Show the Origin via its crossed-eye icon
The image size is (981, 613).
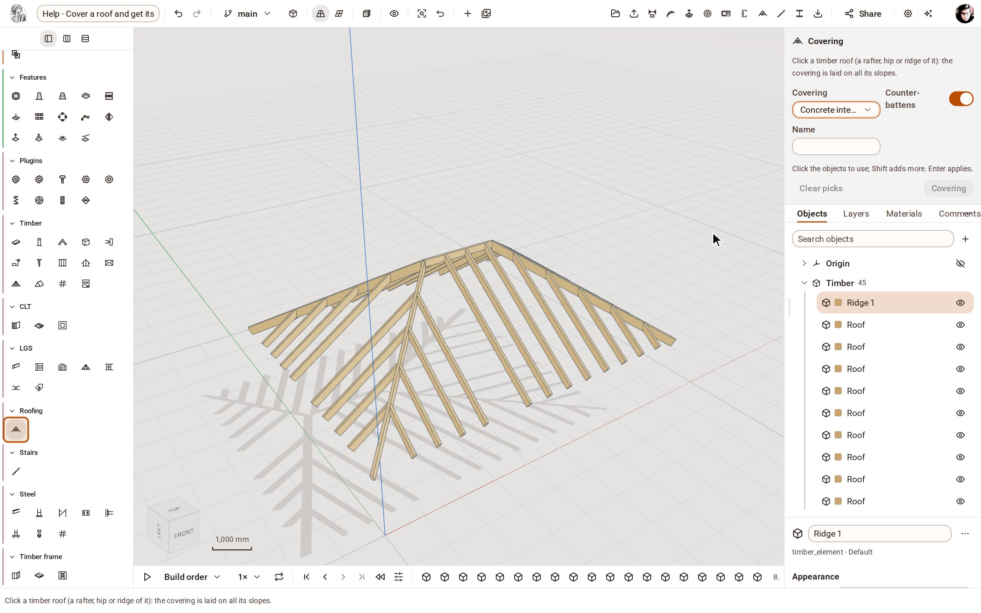pos(961,263)
